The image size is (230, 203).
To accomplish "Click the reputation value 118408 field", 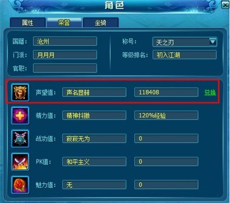I will pos(166,92).
